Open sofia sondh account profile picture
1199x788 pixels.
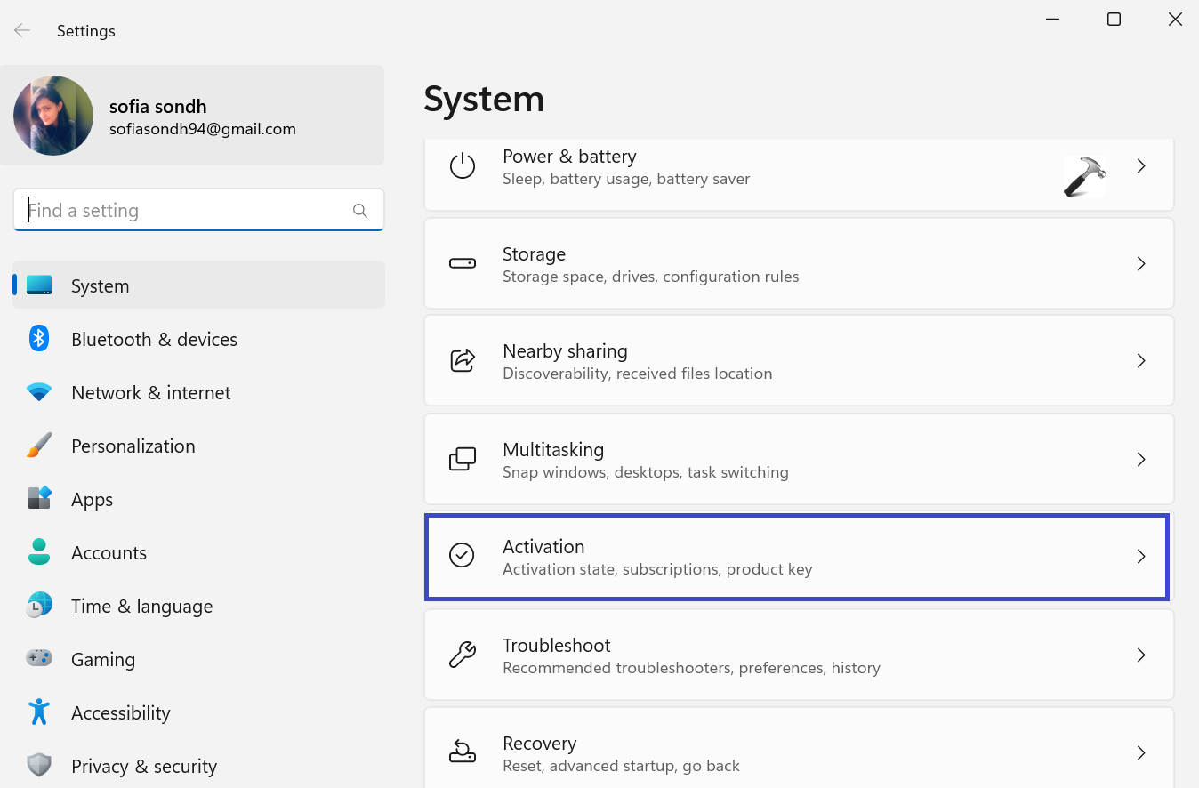53,116
